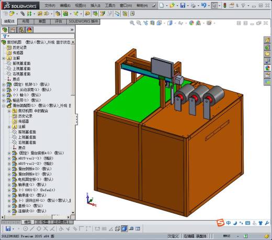Click the Edit Appearance color ball icon
Screen dimensions: 272x240
coord(191,23)
